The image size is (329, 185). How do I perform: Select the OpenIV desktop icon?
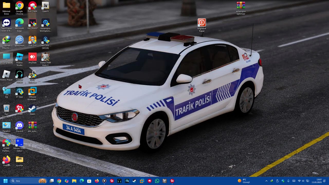click(x=45, y=7)
